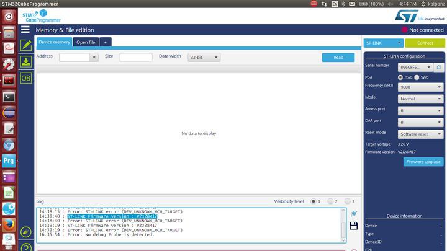Open the ST-LINK interface dropdown
Screen dimensions: 447x251
click(384, 43)
